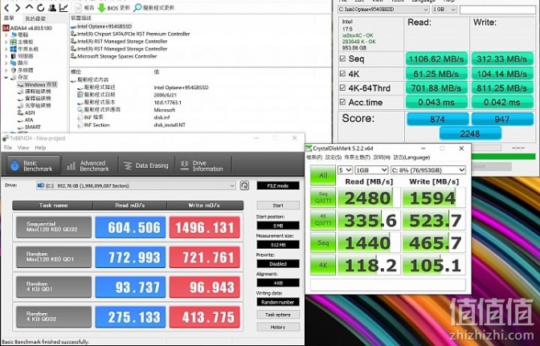Open TxBENCH File menu
The height and width of the screenshot is (346, 540).
(7, 148)
